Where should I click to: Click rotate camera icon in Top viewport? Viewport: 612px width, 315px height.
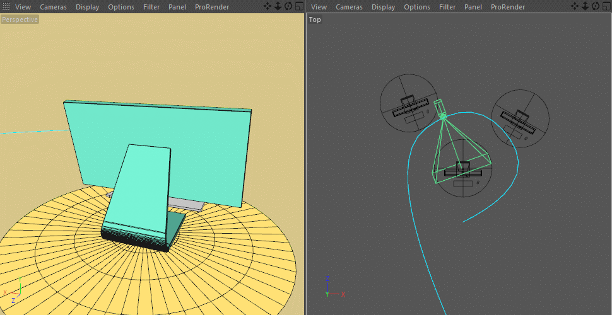coord(596,6)
